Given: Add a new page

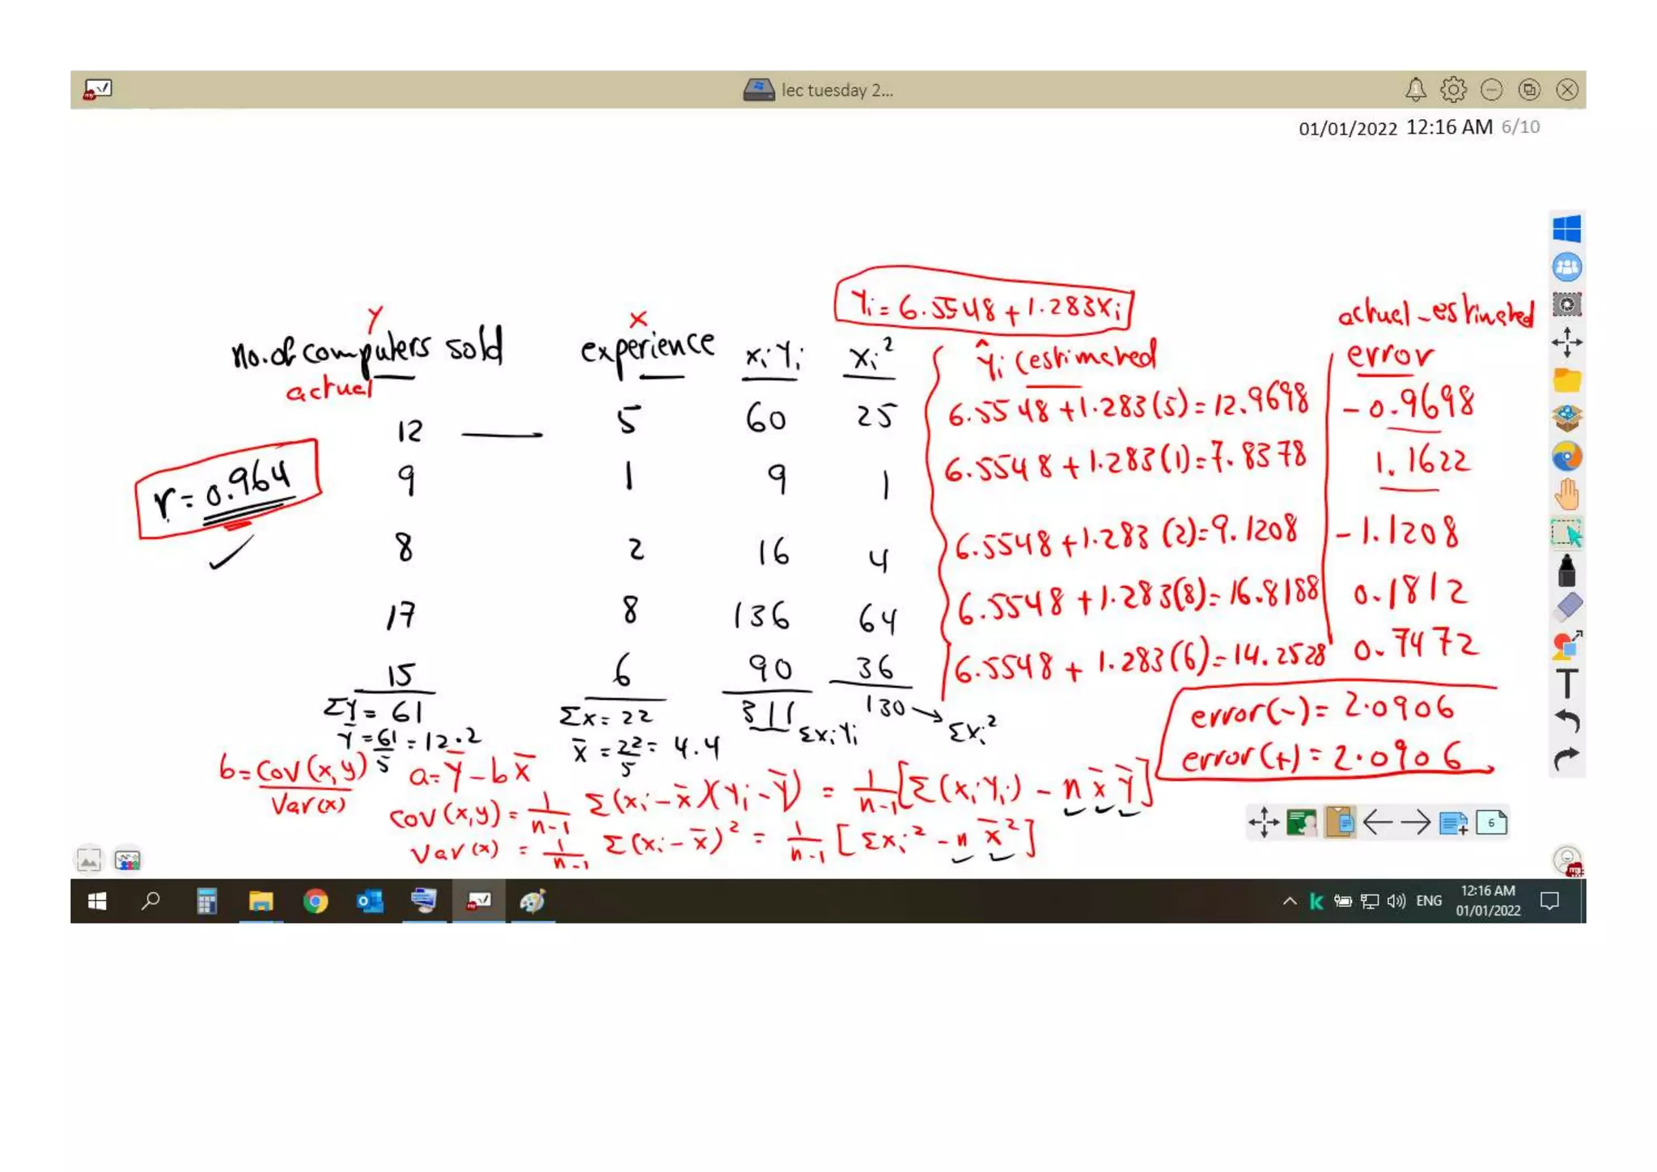Looking at the screenshot, I should point(1453,823).
